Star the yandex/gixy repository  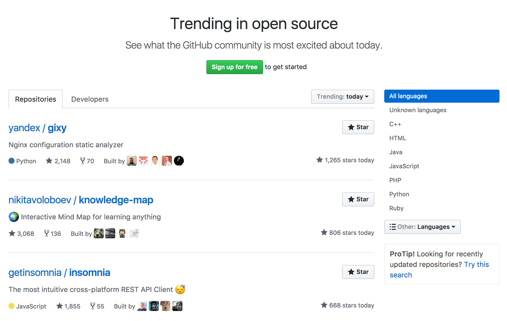(x=358, y=127)
